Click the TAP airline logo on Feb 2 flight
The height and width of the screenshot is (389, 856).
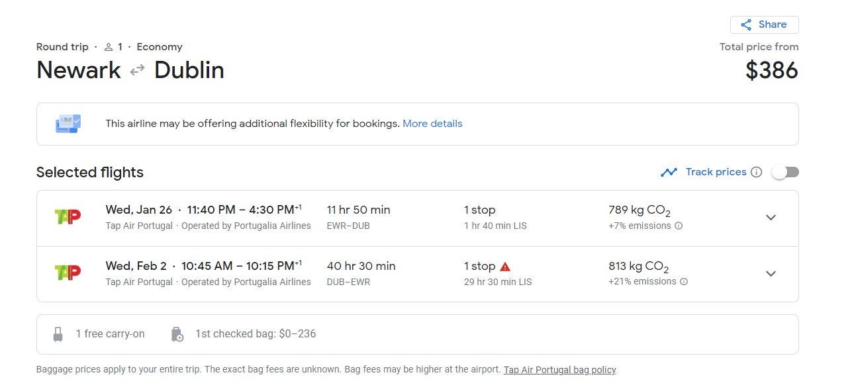[x=68, y=273]
